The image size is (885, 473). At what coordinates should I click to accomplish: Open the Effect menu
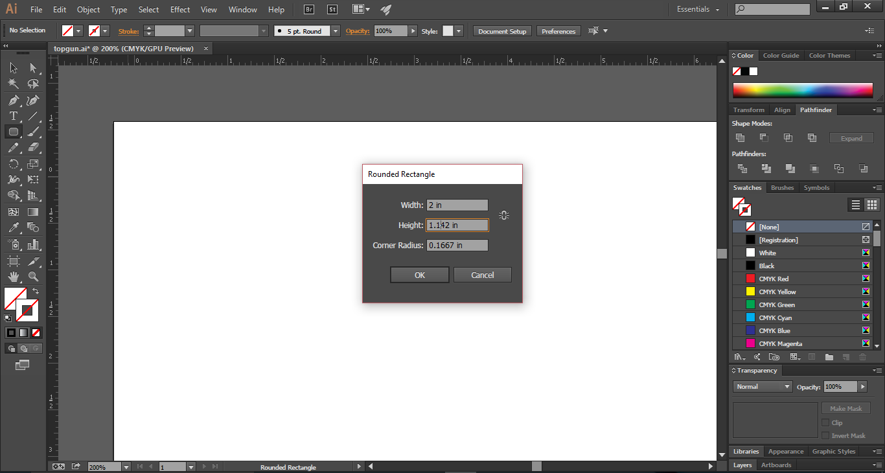pyautogui.click(x=180, y=10)
